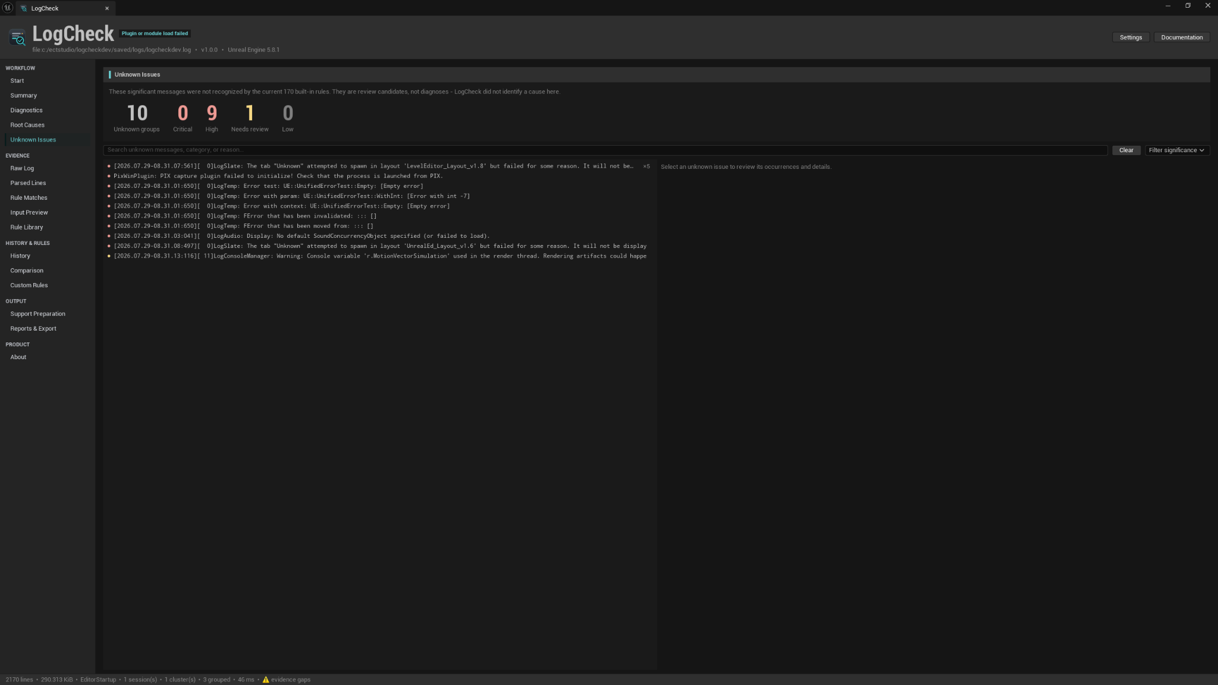Select the 'Error with param' WithInt row
Image resolution: width=1218 pixels, height=685 pixels.
click(x=379, y=196)
